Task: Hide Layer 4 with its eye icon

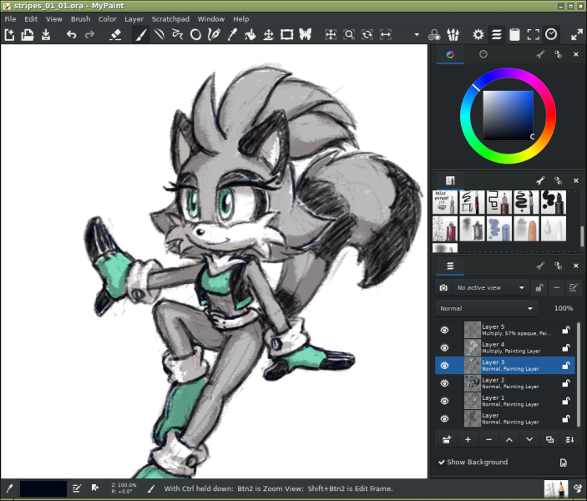Action: click(x=444, y=348)
